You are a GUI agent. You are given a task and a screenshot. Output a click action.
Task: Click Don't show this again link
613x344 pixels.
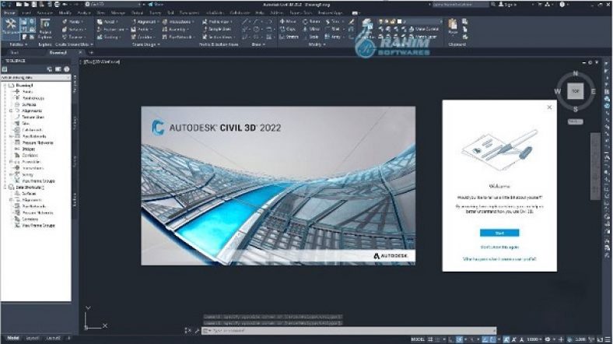click(x=499, y=247)
